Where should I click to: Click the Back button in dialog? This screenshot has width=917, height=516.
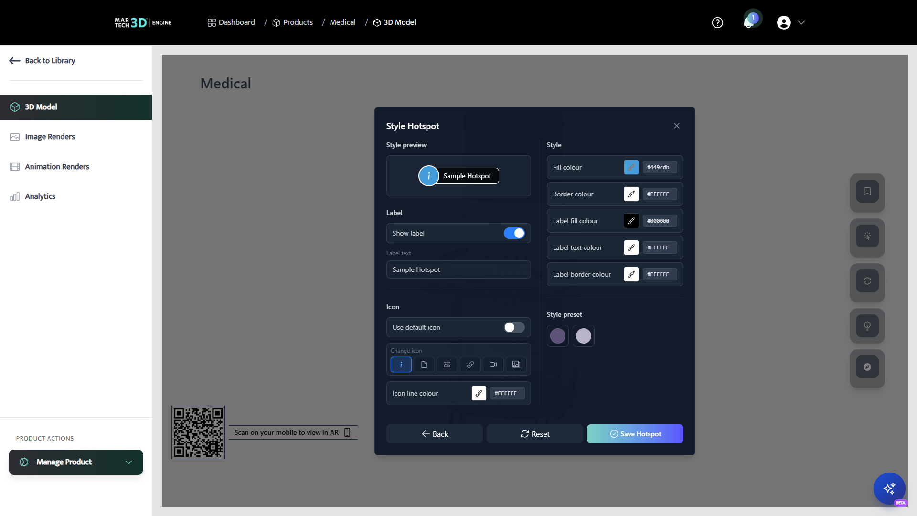pos(435,434)
